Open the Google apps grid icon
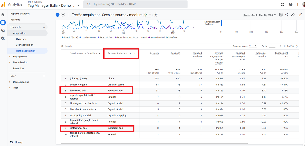This screenshot has height=146, width=305. coord(283,4)
